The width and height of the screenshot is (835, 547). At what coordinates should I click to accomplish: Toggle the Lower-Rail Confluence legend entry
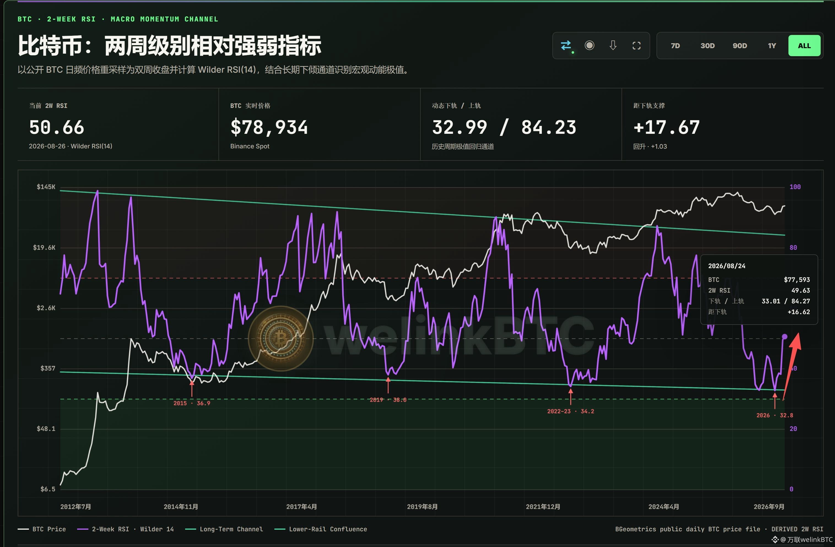pos(321,529)
